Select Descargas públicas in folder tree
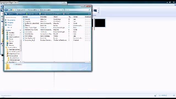Screen dimensions: 176x99 click(14, 50)
